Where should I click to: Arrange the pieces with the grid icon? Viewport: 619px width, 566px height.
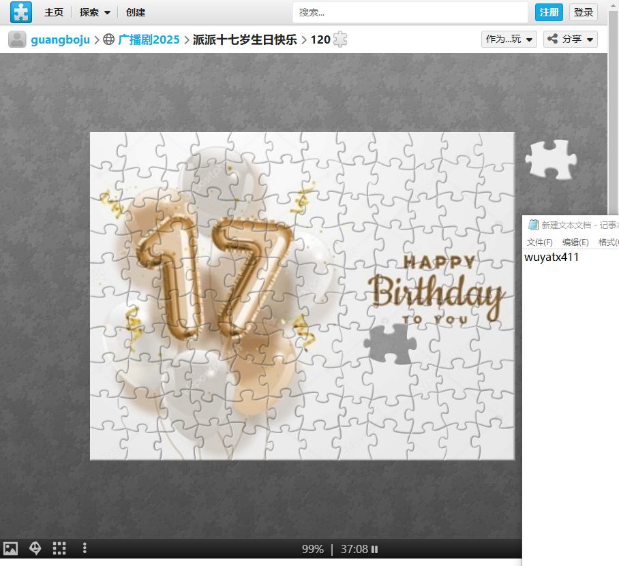pyautogui.click(x=59, y=548)
